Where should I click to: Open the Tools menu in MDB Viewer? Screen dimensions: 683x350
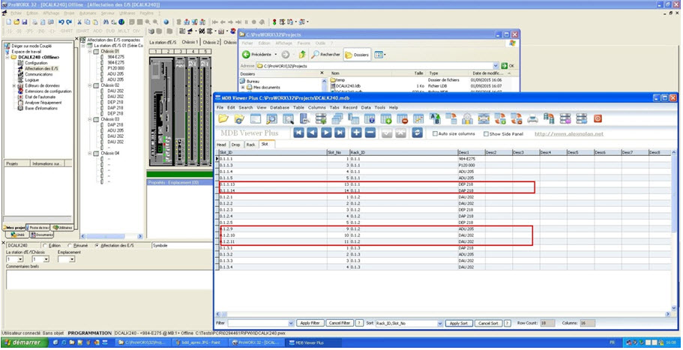(x=380, y=107)
